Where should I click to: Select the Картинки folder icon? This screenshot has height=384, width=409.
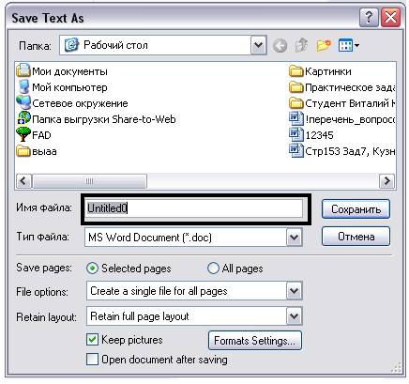[295, 71]
